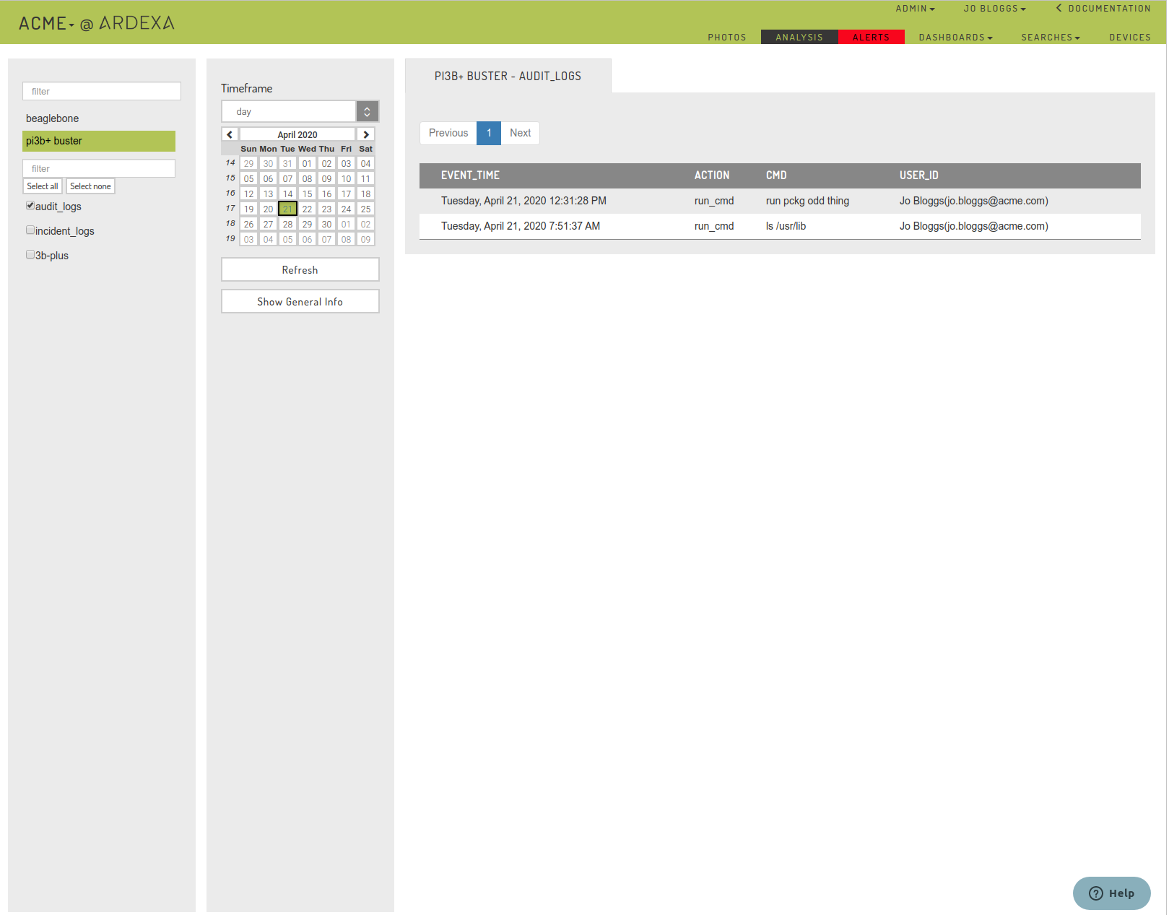The height and width of the screenshot is (915, 1169).
Task: Click the ARDEXA logo
Action: tap(137, 23)
